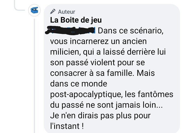Click the pencil icon beside Auteur
This screenshot has width=186, height=133.
click(x=53, y=12)
